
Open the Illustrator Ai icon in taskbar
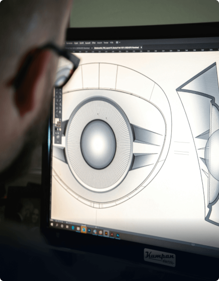tap(106, 233)
